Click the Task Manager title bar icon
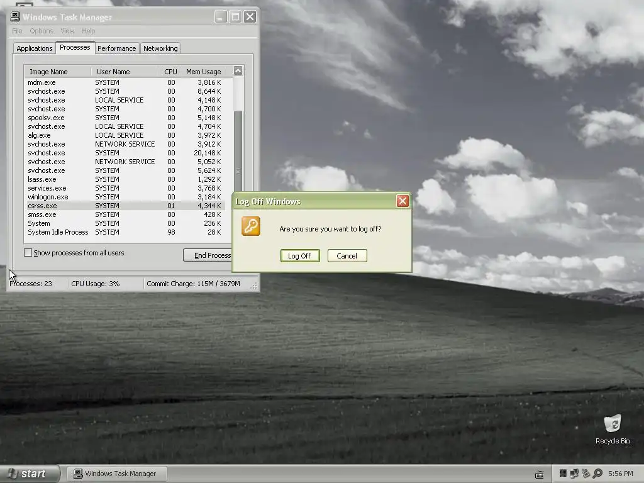The image size is (644, 483). click(15, 16)
